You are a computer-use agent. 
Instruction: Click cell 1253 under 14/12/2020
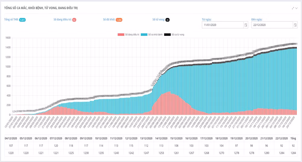point(161,153)
